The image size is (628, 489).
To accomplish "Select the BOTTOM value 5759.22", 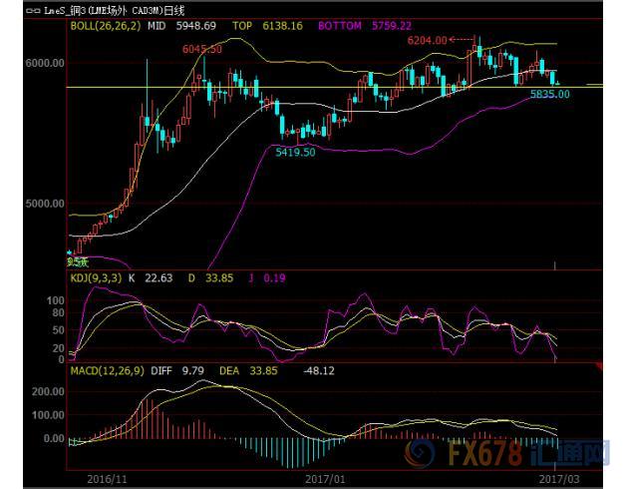I will pos(392,26).
